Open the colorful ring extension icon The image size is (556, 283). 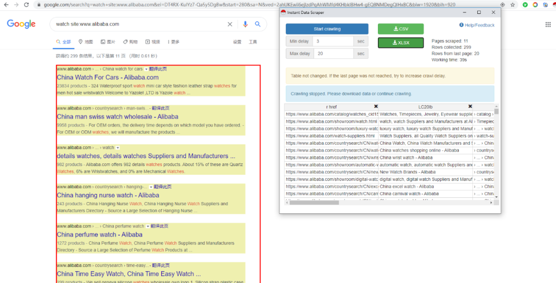click(x=535, y=5)
